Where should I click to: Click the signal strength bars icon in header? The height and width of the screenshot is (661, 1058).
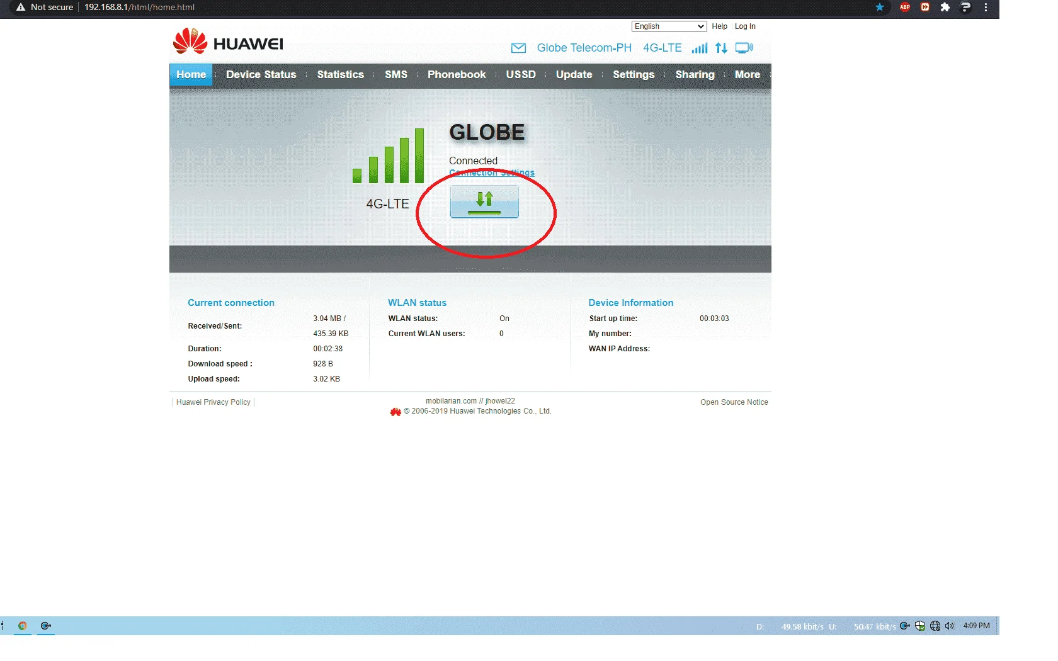(700, 48)
